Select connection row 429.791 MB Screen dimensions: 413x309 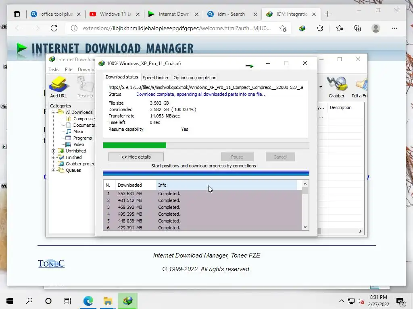pos(202,228)
